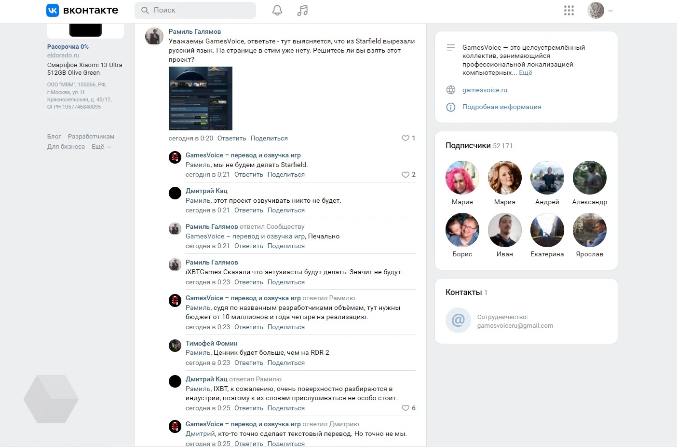Open GamesVoice avatar beside 'мы не будем делать Starfield'
The height and width of the screenshot is (447, 677).
[175, 157]
